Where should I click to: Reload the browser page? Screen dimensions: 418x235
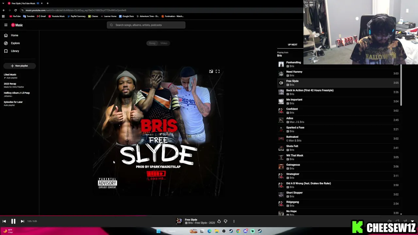tap(15, 10)
